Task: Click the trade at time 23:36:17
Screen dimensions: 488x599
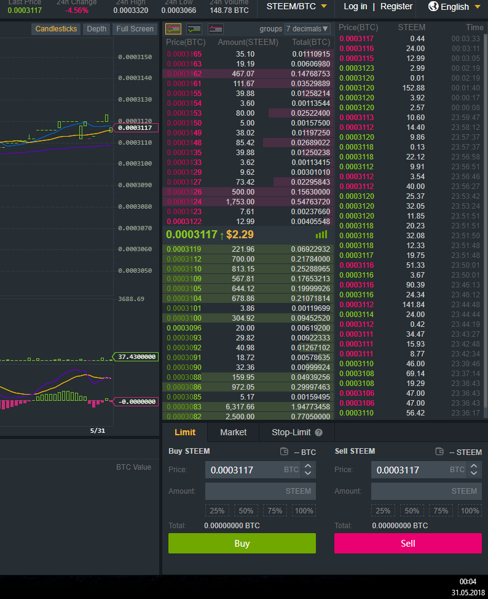Action: pyautogui.click(x=410, y=413)
